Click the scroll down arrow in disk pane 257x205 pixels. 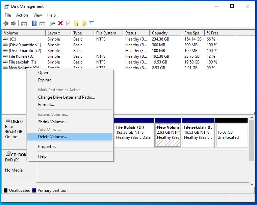pyautogui.click(x=252, y=184)
